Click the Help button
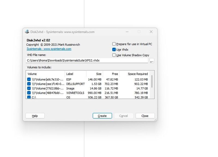The height and width of the screenshot is (157, 218). pyautogui.click(x=35, y=116)
